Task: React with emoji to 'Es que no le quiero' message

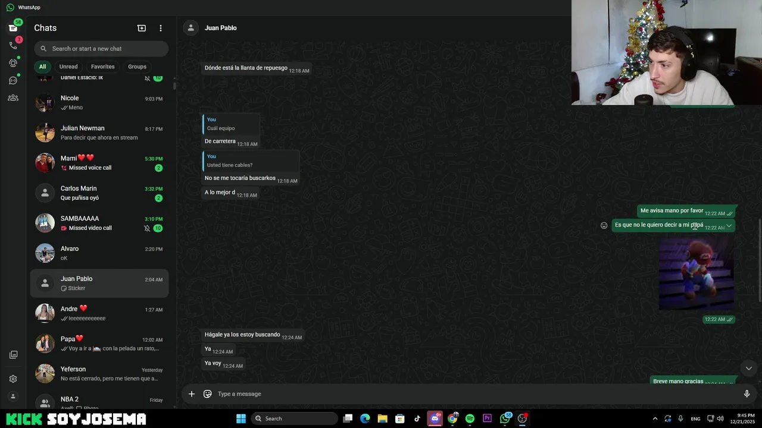Action: click(x=604, y=225)
